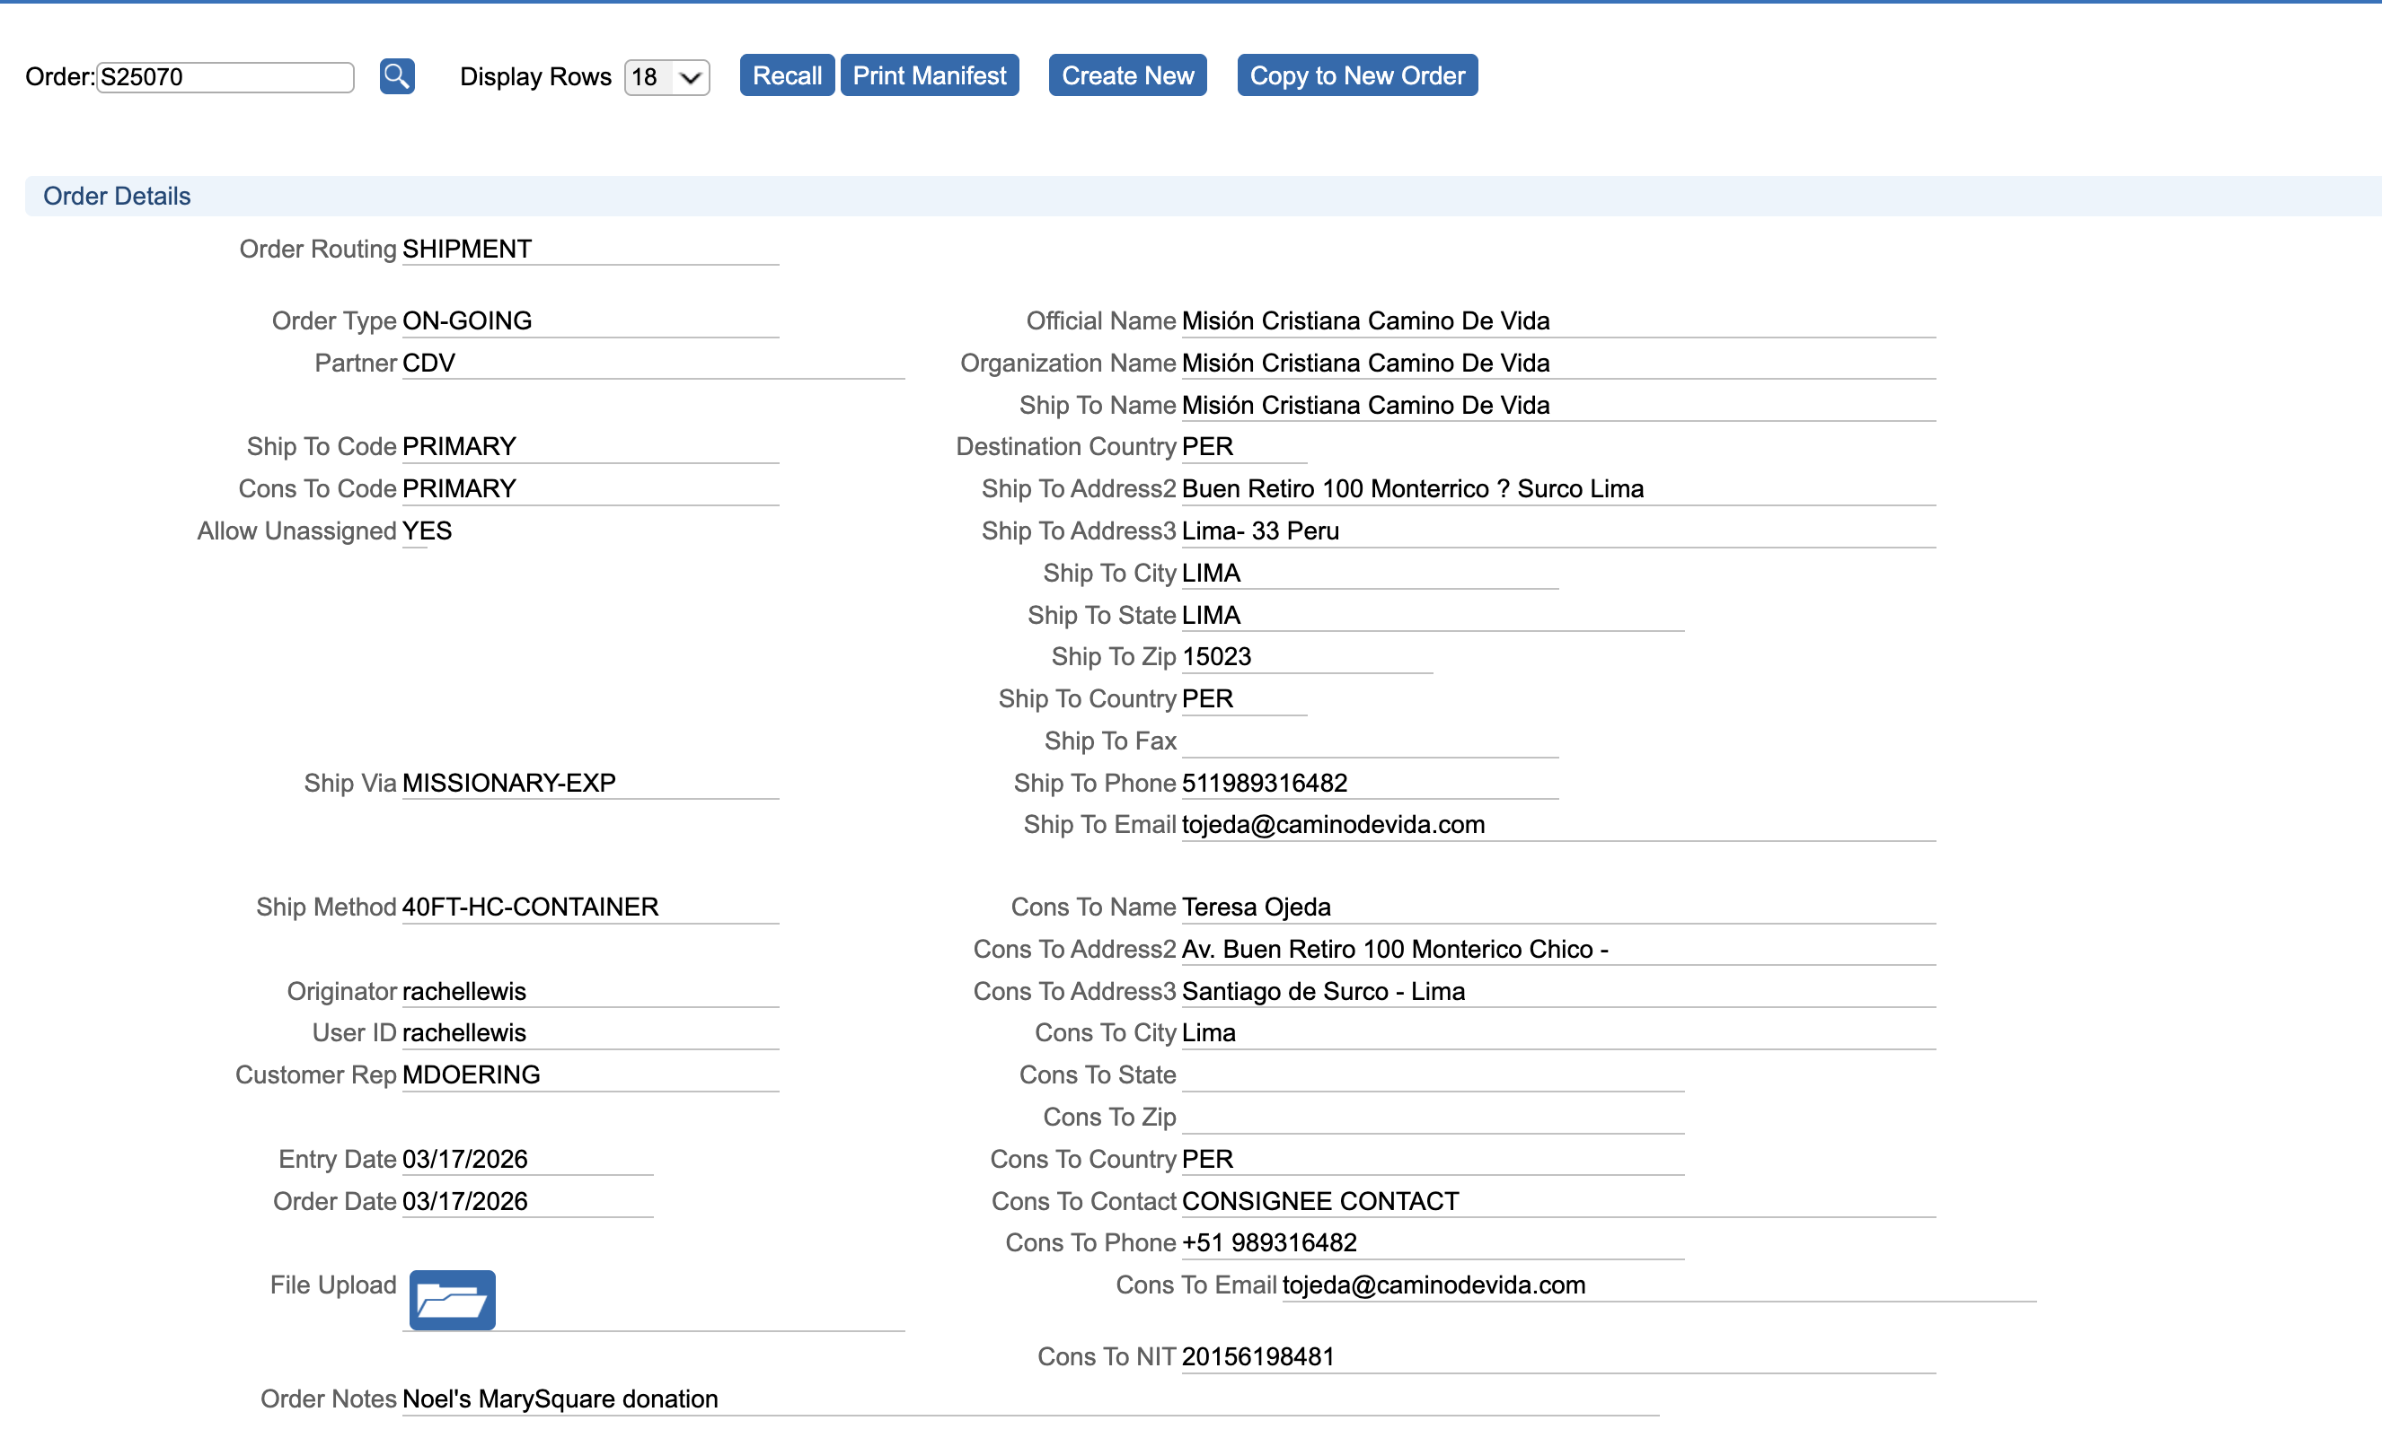This screenshot has height=1447, width=2382.
Task: Click the empty Cons To State field
Action: point(1431,1075)
